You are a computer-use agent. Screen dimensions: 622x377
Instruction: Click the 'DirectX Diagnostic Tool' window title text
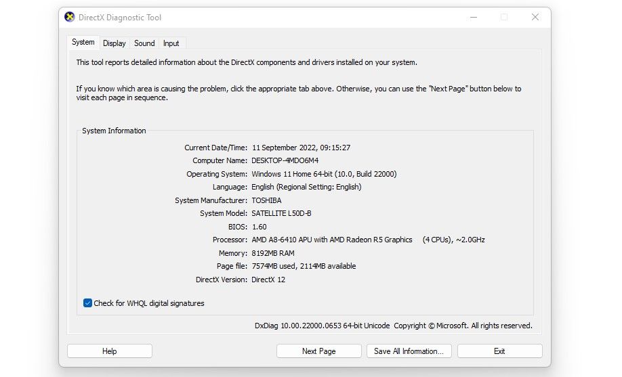pyautogui.click(x=120, y=18)
